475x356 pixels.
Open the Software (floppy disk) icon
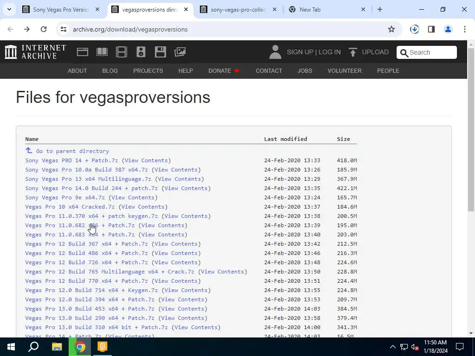[160, 52]
